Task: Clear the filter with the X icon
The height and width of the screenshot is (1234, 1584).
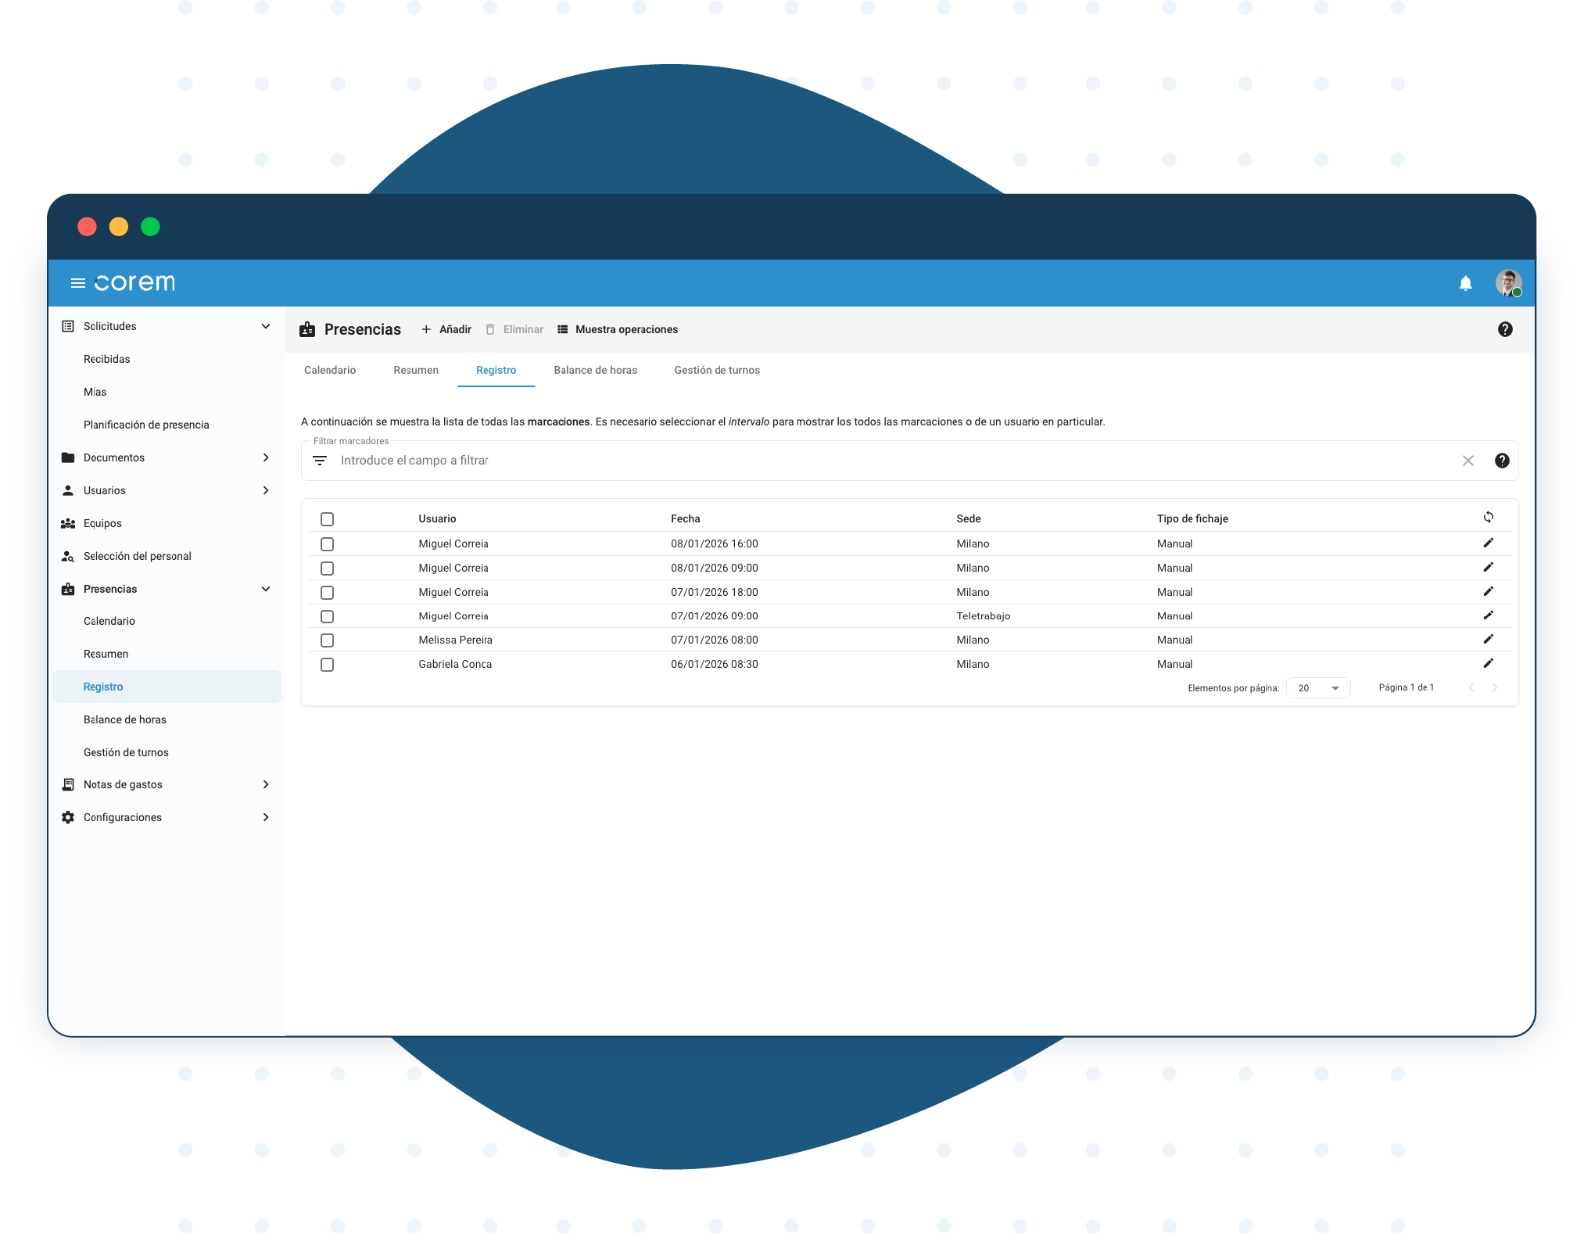Action: [1468, 461]
